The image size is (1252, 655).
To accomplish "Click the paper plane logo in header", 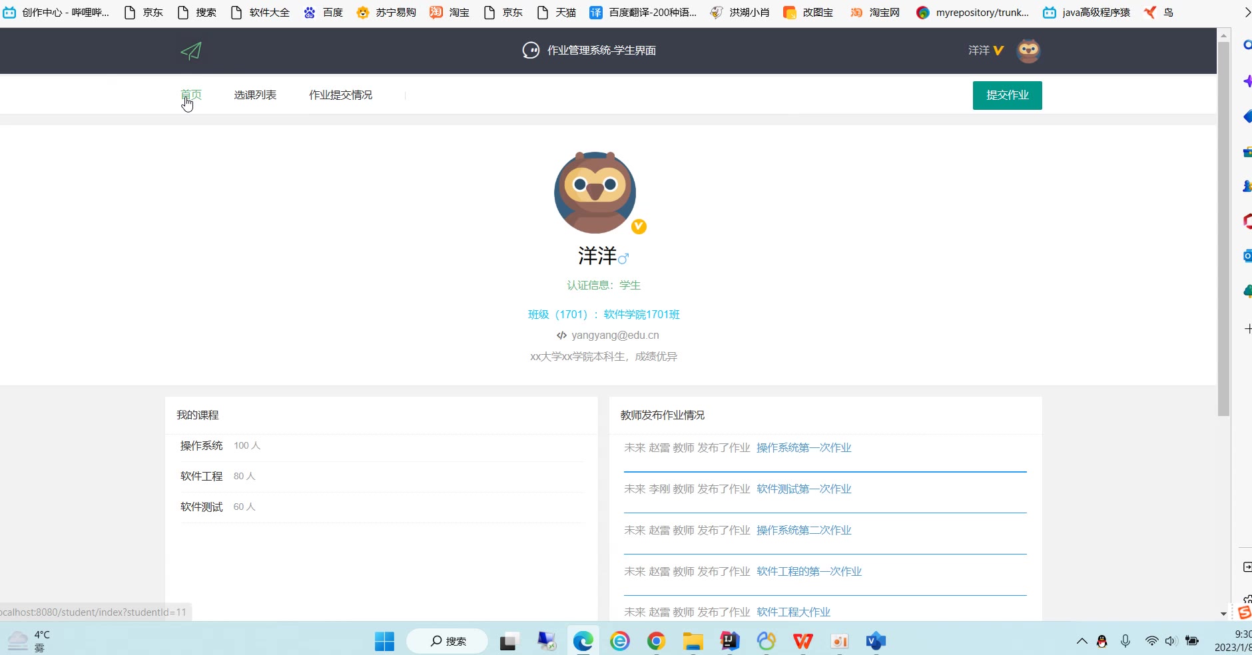I will pos(191,51).
